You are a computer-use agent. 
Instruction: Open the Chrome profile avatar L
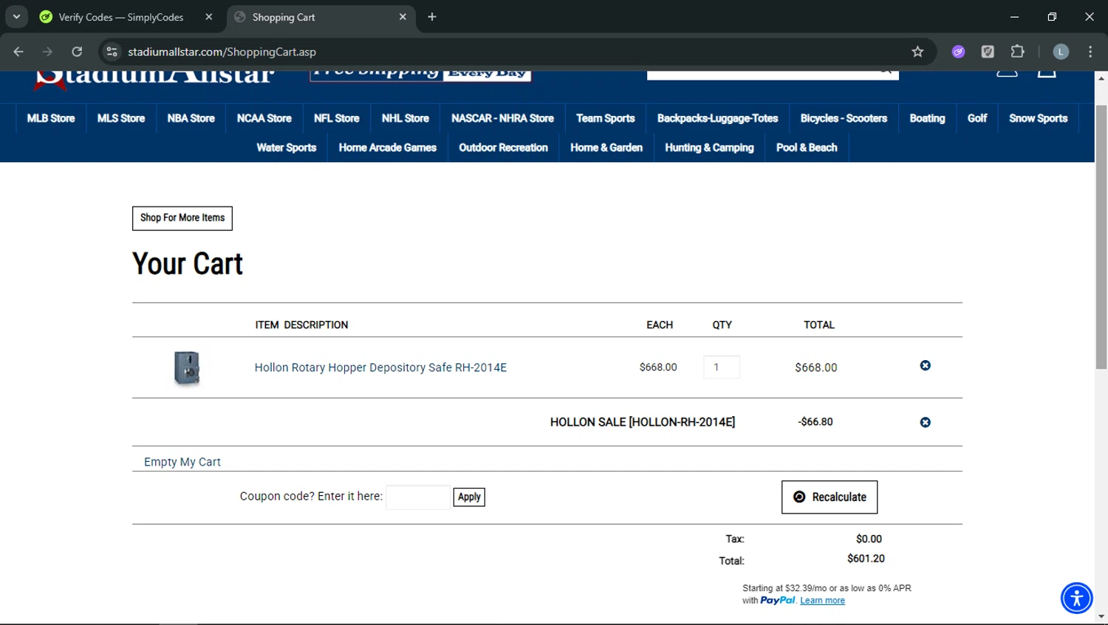click(x=1061, y=52)
